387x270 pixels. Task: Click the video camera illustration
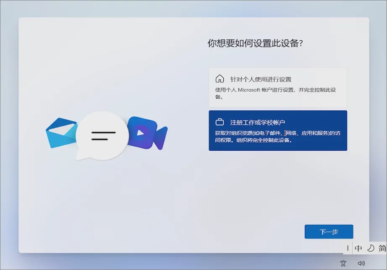pos(146,133)
